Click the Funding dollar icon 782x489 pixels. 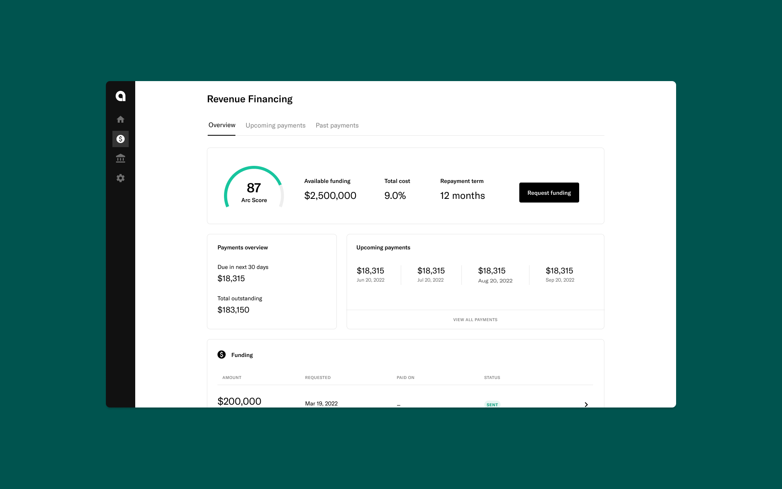point(222,355)
